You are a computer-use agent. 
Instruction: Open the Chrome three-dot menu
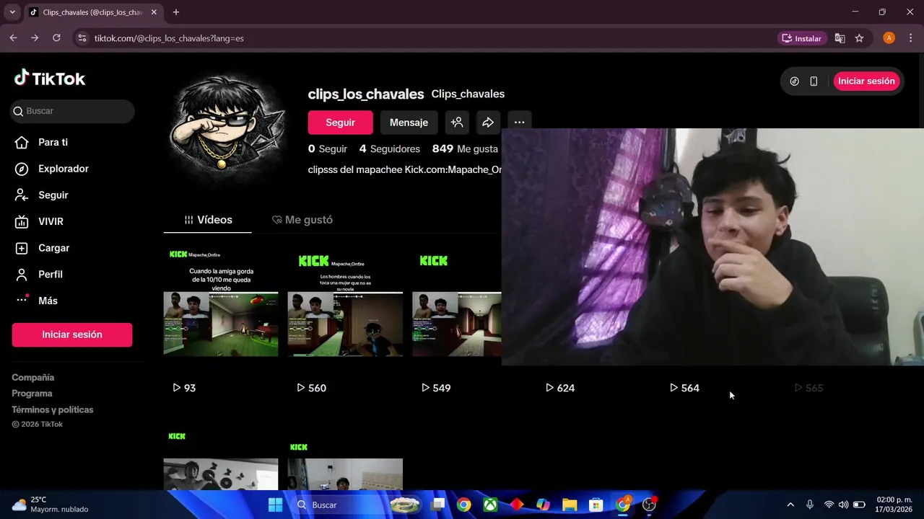click(x=910, y=38)
